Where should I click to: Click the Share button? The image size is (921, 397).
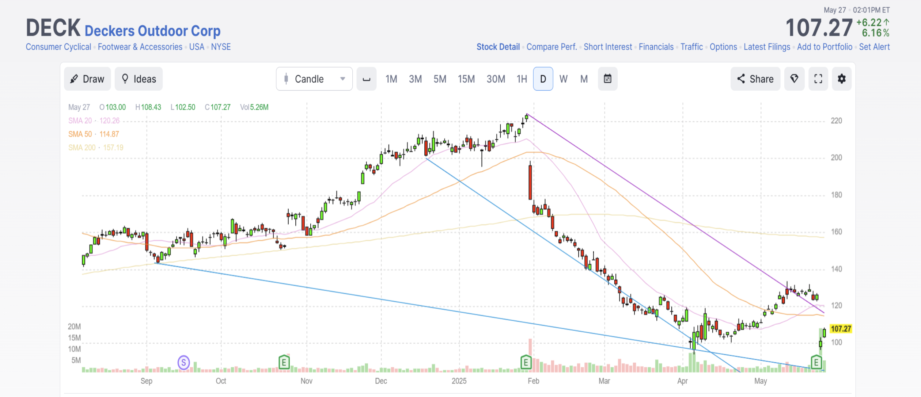755,79
